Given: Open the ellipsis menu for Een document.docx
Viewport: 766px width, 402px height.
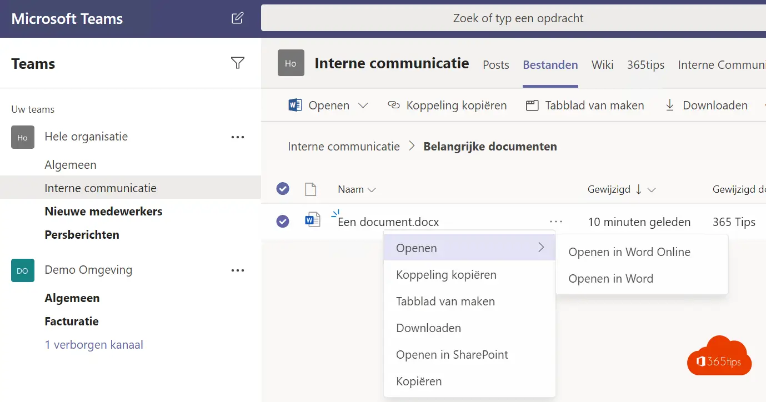Looking at the screenshot, I should pos(556,222).
